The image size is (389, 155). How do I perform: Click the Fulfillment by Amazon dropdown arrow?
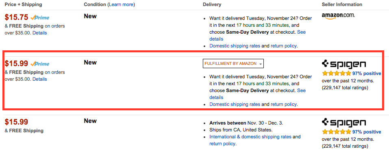(260, 64)
